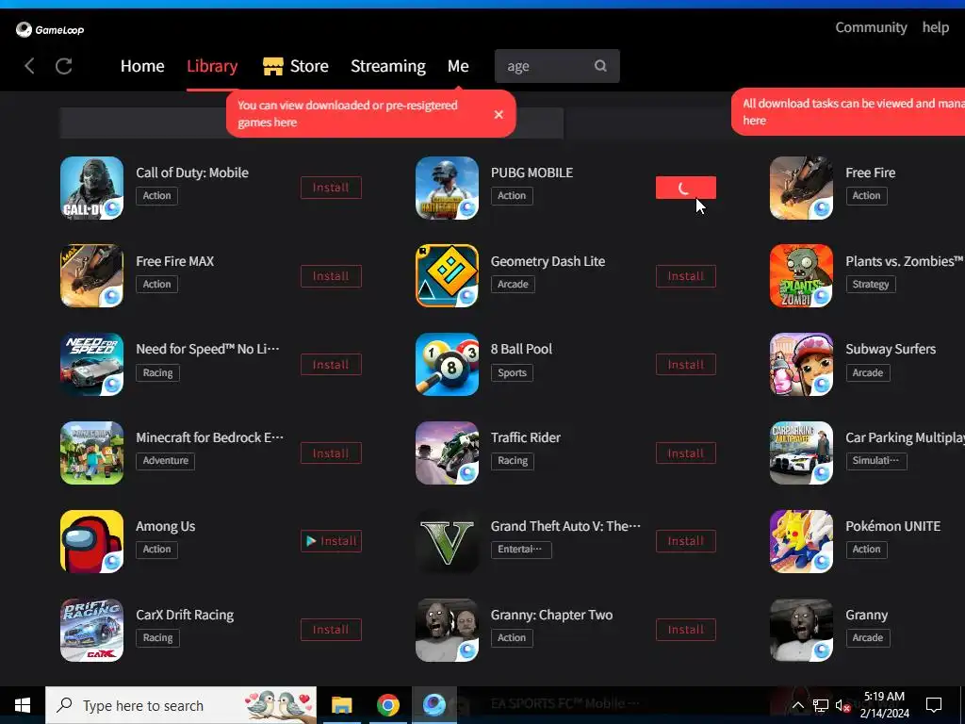Open the 8 Ball Pool game icon
Image resolution: width=965 pixels, height=724 pixels.
point(447,365)
